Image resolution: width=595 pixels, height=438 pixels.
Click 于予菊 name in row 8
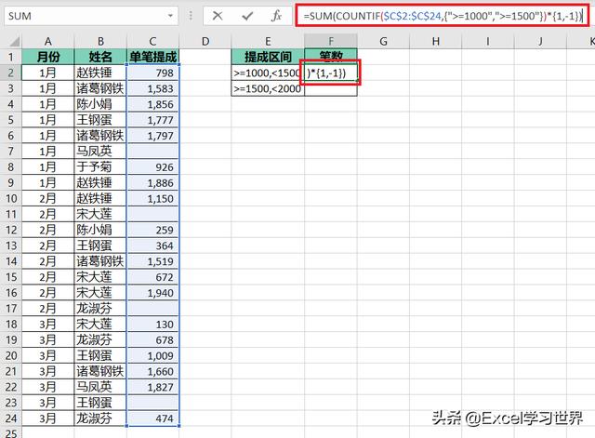(x=100, y=167)
